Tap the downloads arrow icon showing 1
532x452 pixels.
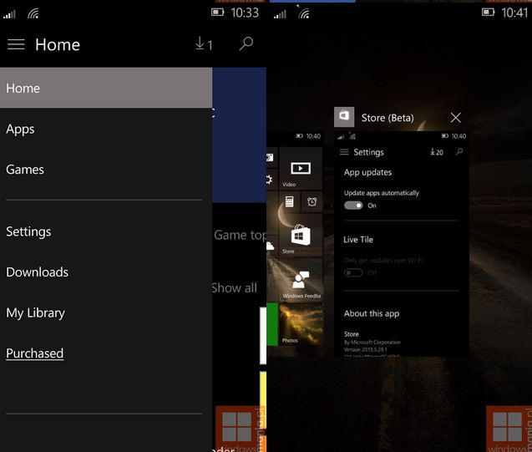tap(204, 44)
